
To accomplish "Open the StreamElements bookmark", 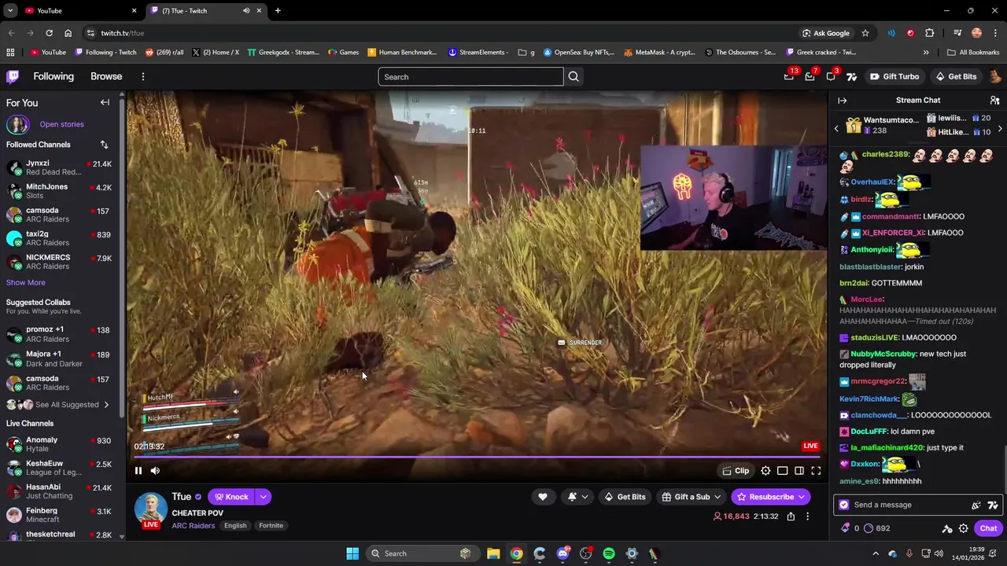I will click(478, 53).
